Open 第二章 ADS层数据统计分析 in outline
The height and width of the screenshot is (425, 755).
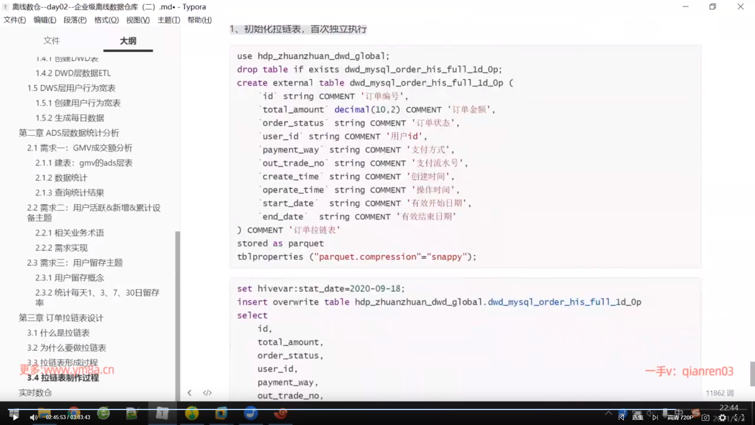pyautogui.click(x=69, y=133)
